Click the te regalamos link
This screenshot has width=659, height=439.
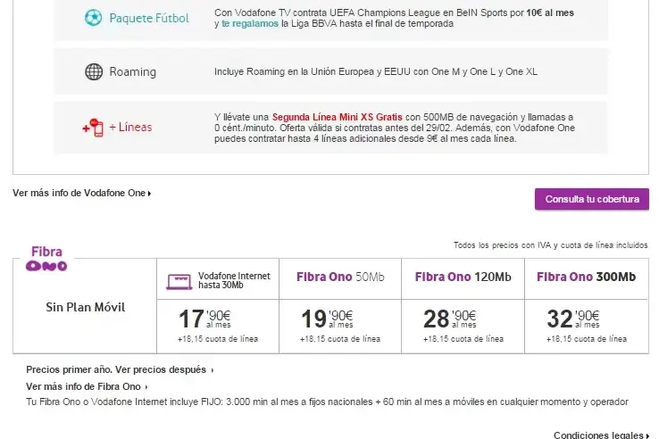click(249, 24)
